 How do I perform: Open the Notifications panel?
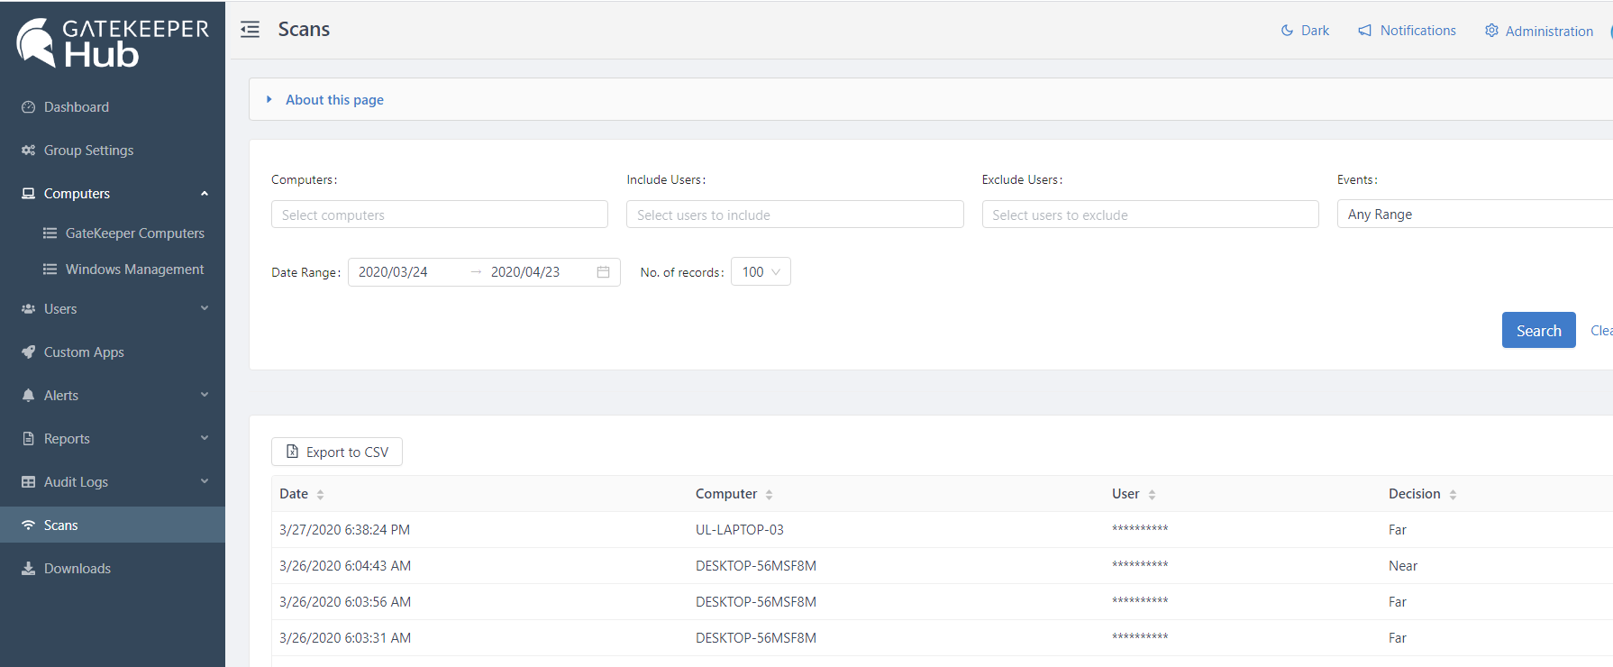(1407, 31)
